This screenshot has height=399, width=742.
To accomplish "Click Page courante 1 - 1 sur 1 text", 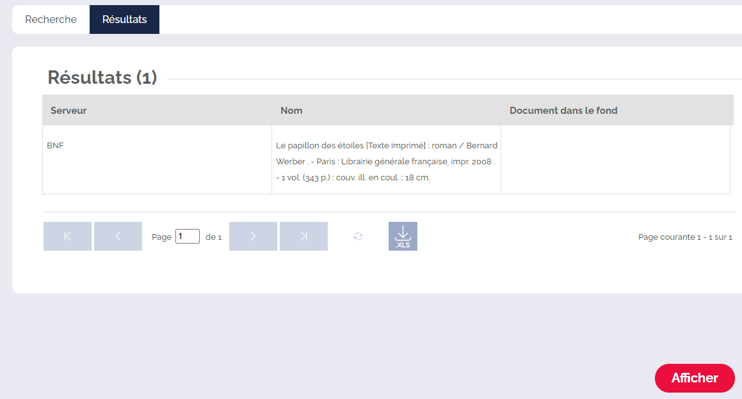I will point(685,237).
